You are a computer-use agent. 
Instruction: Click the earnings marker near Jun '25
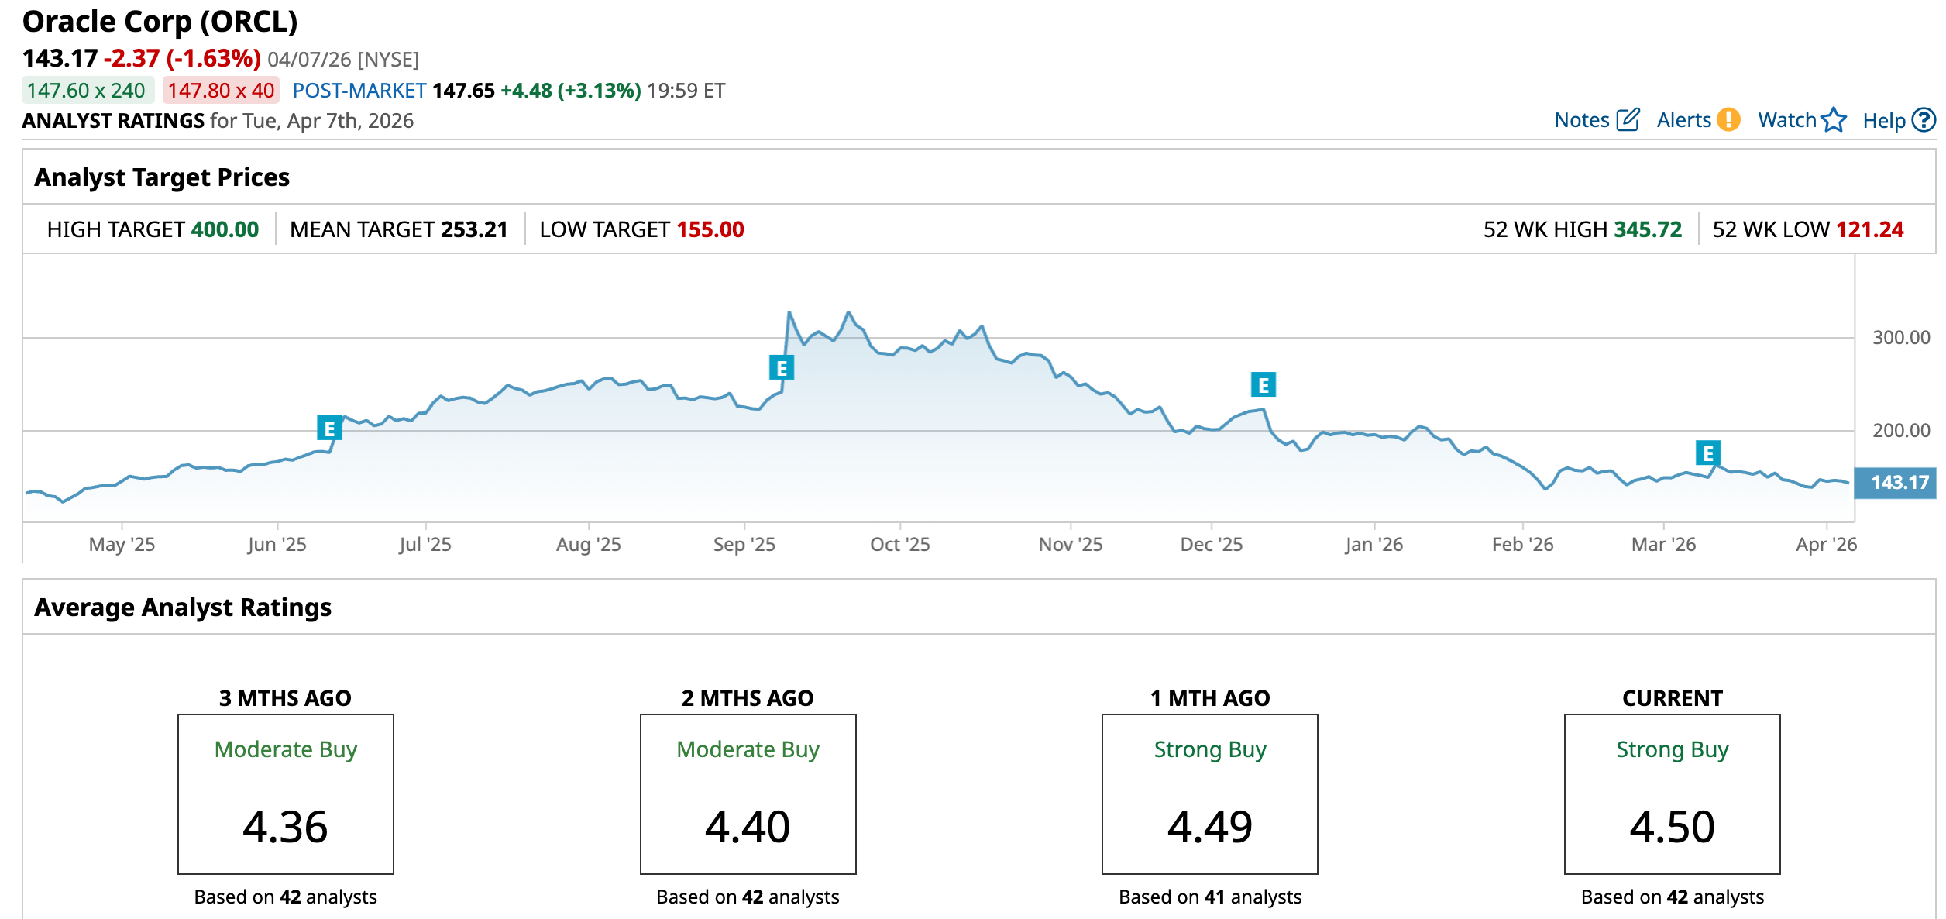click(329, 428)
